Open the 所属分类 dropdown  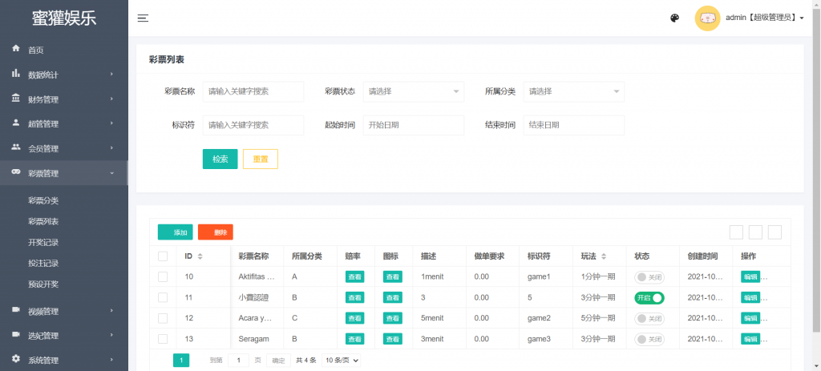[574, 91]
